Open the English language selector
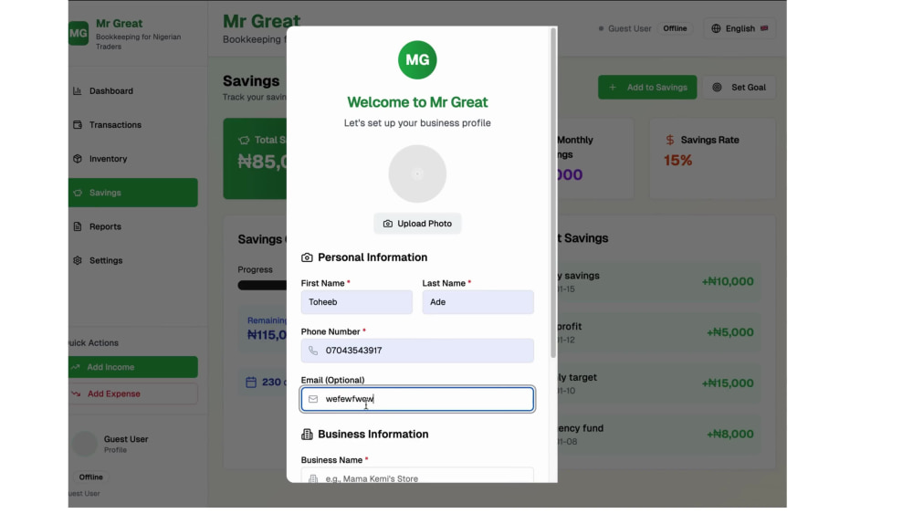Viewport: 913px width, 514px height. (x=740, y=28)
